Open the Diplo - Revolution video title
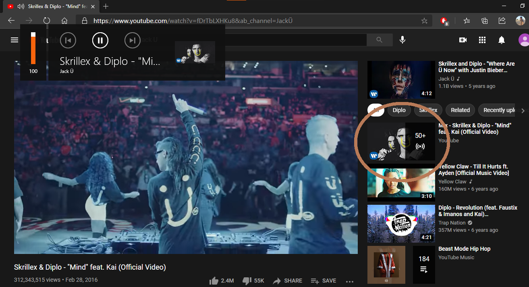 pos(478,211)
